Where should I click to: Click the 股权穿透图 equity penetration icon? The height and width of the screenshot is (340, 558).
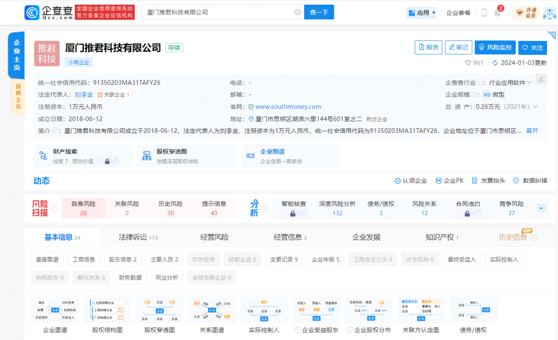coord(146,156)
